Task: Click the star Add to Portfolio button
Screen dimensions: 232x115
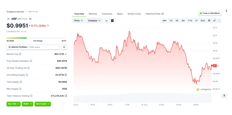Action: coord(33,47)
